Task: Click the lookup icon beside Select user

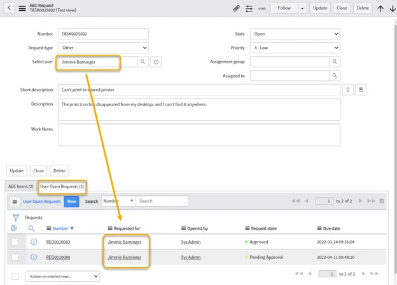Action: pyautogui.click(x=143, y=62)
